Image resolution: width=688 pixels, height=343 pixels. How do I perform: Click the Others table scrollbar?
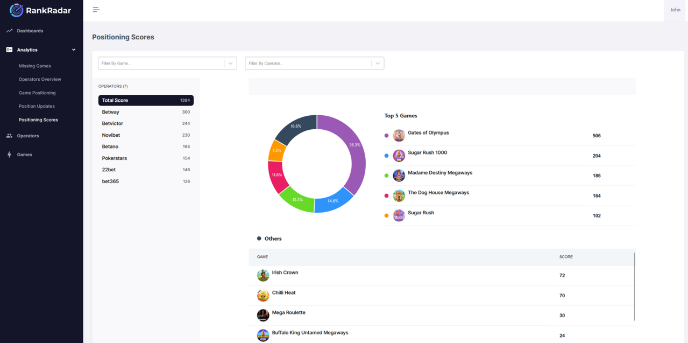coord(634,286)
